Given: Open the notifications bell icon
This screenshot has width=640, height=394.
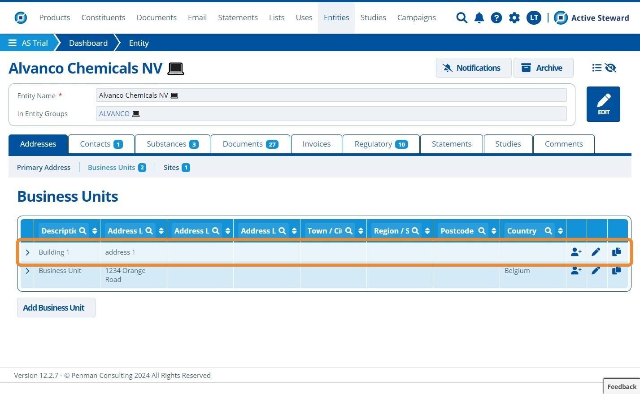Looking at the screenshot, I should pyautogui.click(x=479, y=17).
